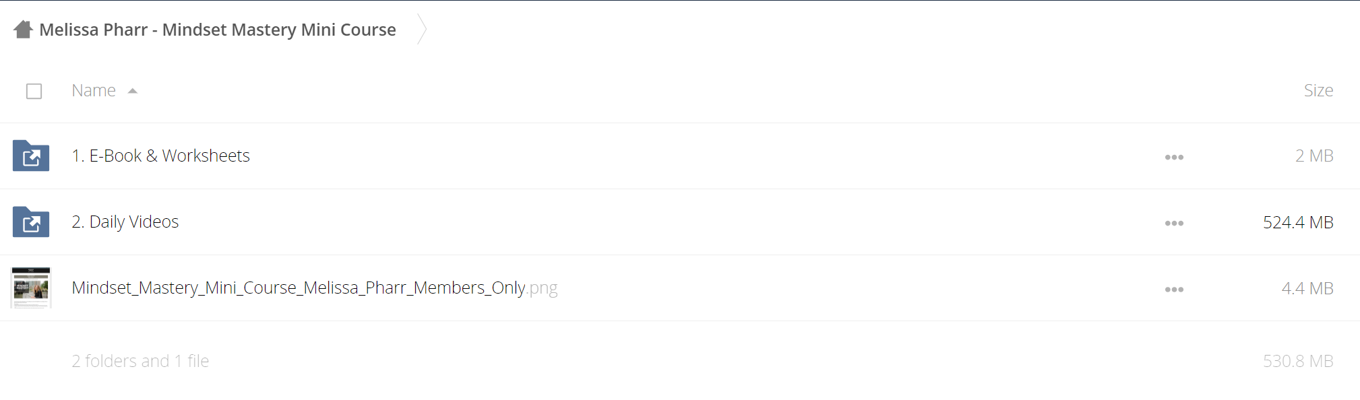Click the Melissa Pharr breadcrumb title

point(218,30)
